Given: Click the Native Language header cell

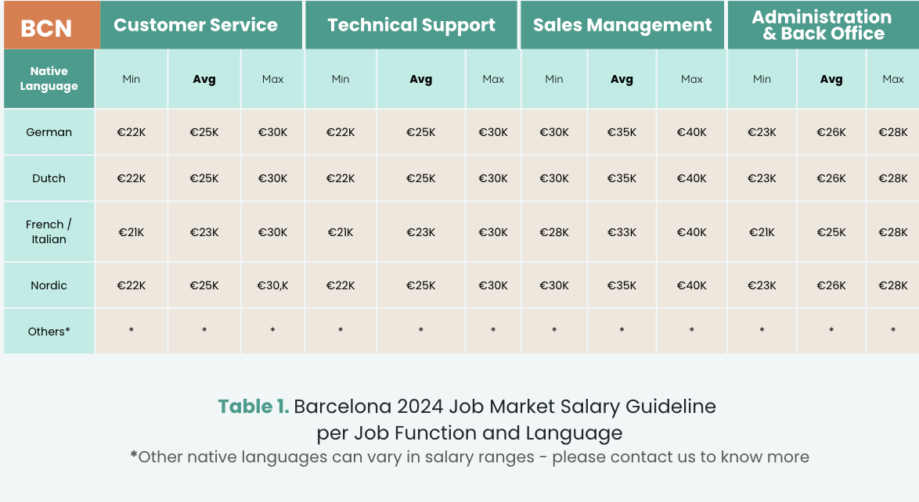Looking at the screenshot, I should coord(49,79).
